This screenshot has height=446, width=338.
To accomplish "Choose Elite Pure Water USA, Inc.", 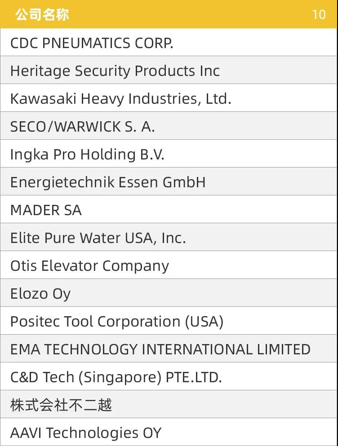I will (169, 238).
